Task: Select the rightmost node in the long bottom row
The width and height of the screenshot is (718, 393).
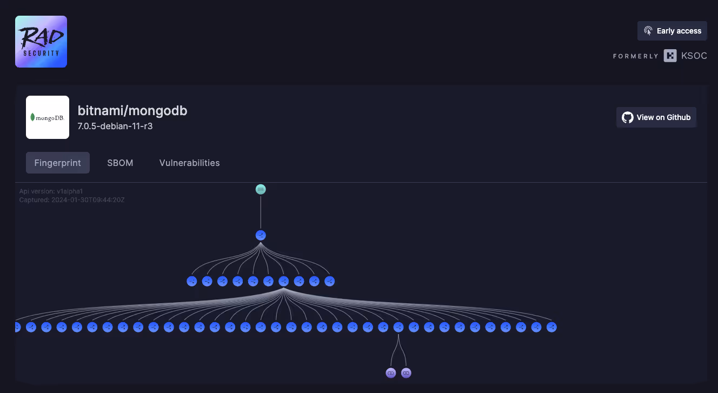Action: (551, 327)
